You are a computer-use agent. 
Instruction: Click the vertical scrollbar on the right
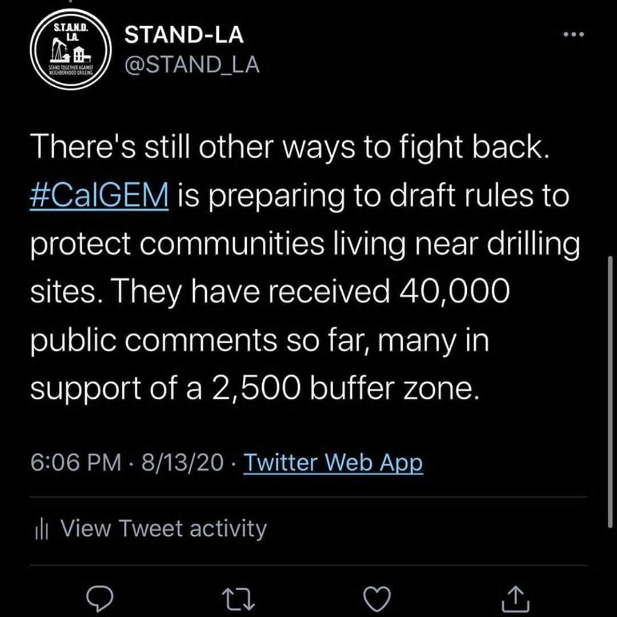(610, 391)
